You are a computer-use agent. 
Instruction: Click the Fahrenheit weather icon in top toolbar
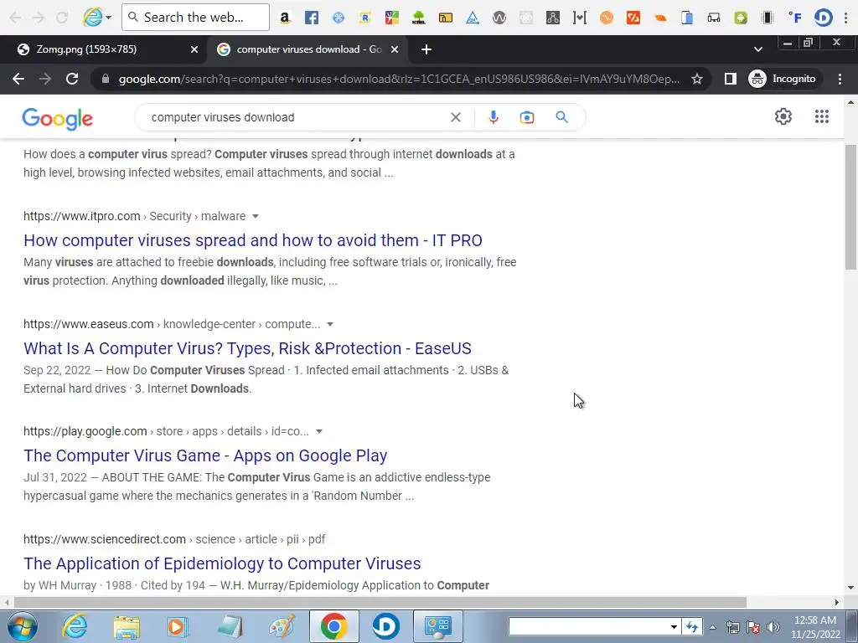coord(795,18)
